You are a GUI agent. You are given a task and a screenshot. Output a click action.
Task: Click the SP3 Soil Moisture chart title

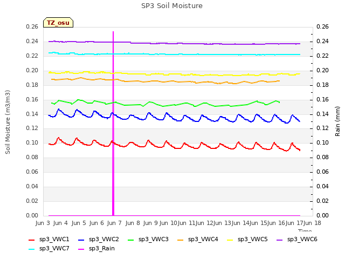172,6
